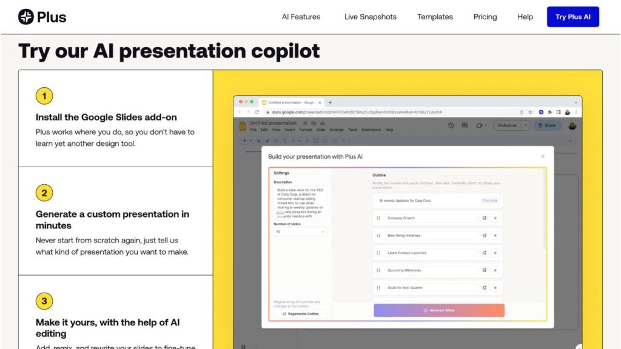Click the Share button in Slides
This screenshot has width=621, height=349.
(547, 125)
